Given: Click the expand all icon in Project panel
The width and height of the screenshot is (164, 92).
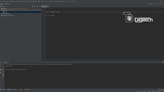Looking at the screenshot, I should click(x=35, y=6).
